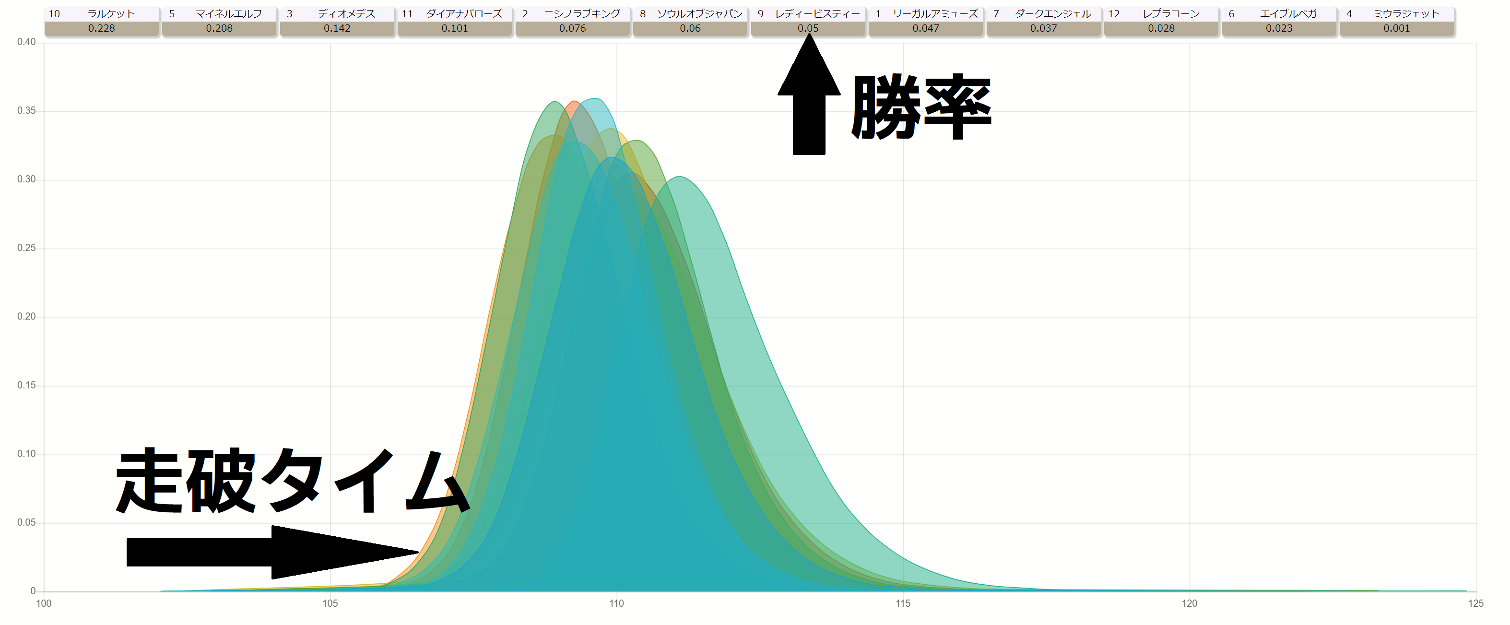Click x-axis label 105
This screenshot has width=1510, height=625.
pyautogui.click(x=330, y=603)
